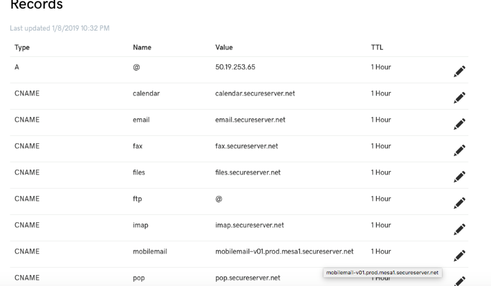Edit the A record for 50.19.253.65
This screenshot has height=286, width=491.
[x=459, y=71]
